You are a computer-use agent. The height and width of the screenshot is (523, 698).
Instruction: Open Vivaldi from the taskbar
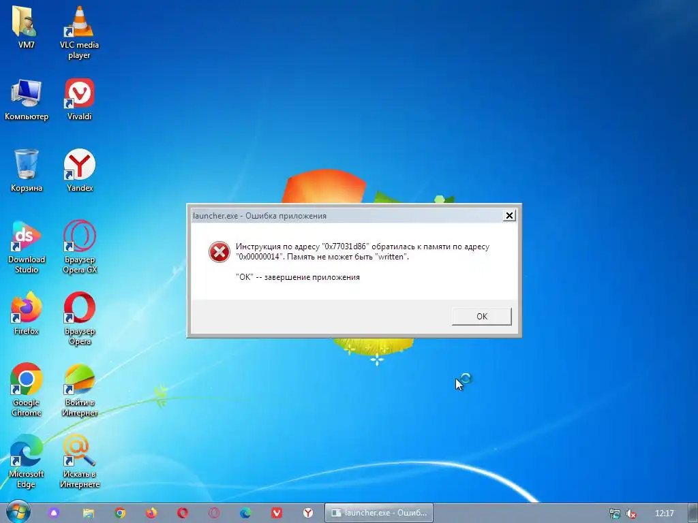pos(277,513)
